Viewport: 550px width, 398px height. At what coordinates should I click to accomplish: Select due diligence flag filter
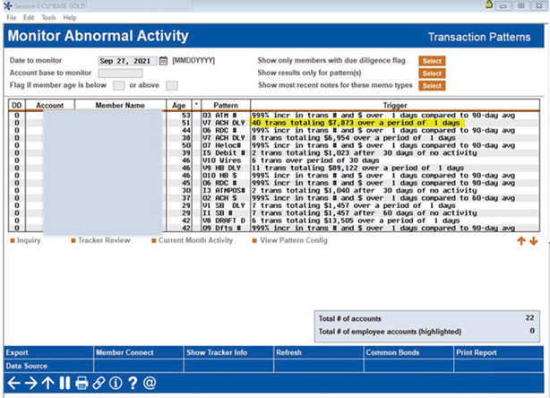click(432, 61)
